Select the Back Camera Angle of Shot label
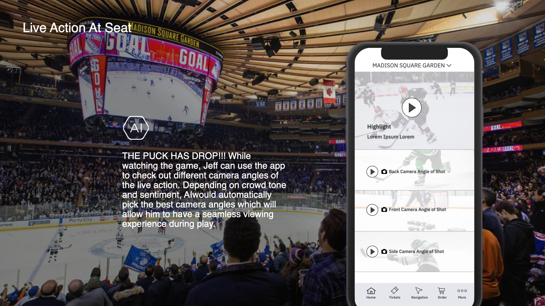Viewport: 545px width, 306px height. click(x=417, y=172)
